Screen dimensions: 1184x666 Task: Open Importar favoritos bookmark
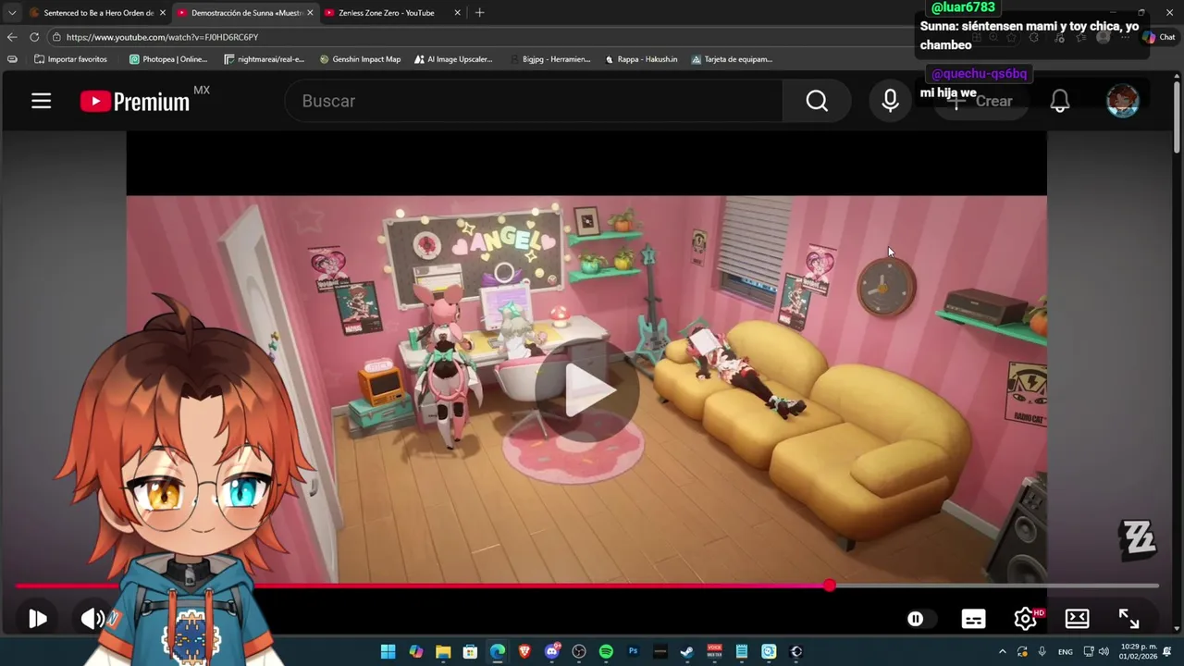(x=70, y=59)
